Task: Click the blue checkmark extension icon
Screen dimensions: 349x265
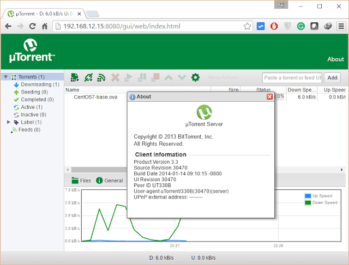Action: [261, 26]
